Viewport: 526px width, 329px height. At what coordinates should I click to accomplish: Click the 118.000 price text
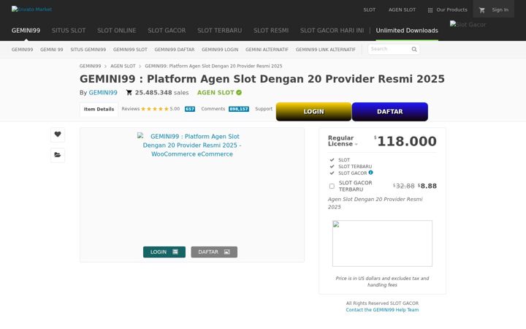tap(407, 141)
